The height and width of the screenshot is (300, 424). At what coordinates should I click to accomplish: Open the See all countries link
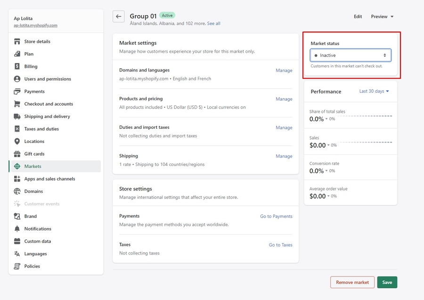coord(213,24)
